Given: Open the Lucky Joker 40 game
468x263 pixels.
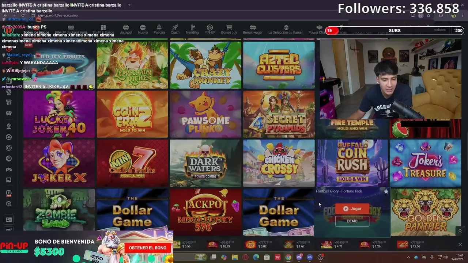Looking at the screenshot, I should pos(59,114).
